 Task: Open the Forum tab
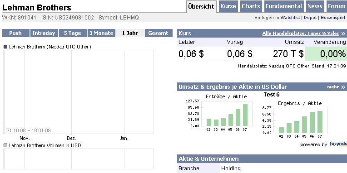337,6
